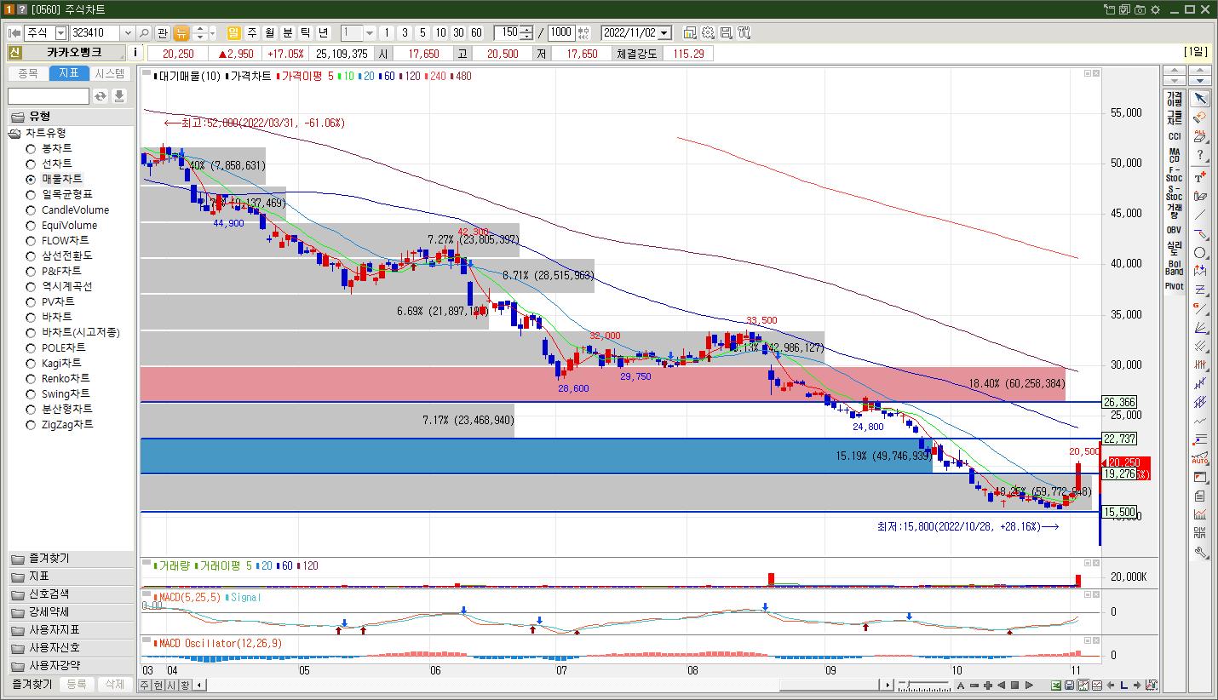Select the trend line drawing tool
This screenshot has height=700, width=1218.
pos(1200,215)
